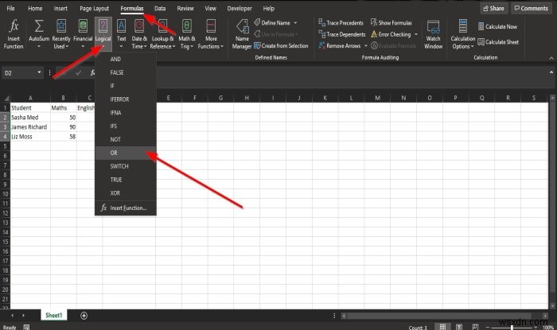Open the Formulas tab
Image resolution: width=557 pixels, height=330 pixels.
[x=132, y=8]
